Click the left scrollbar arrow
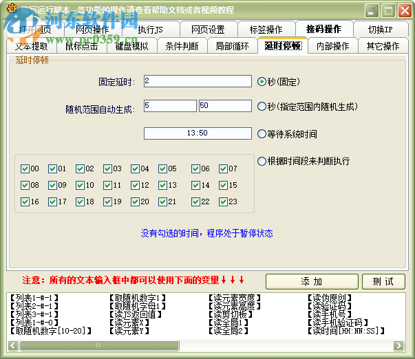This screenshot has width=415, height=359. (x=13, y=345)
